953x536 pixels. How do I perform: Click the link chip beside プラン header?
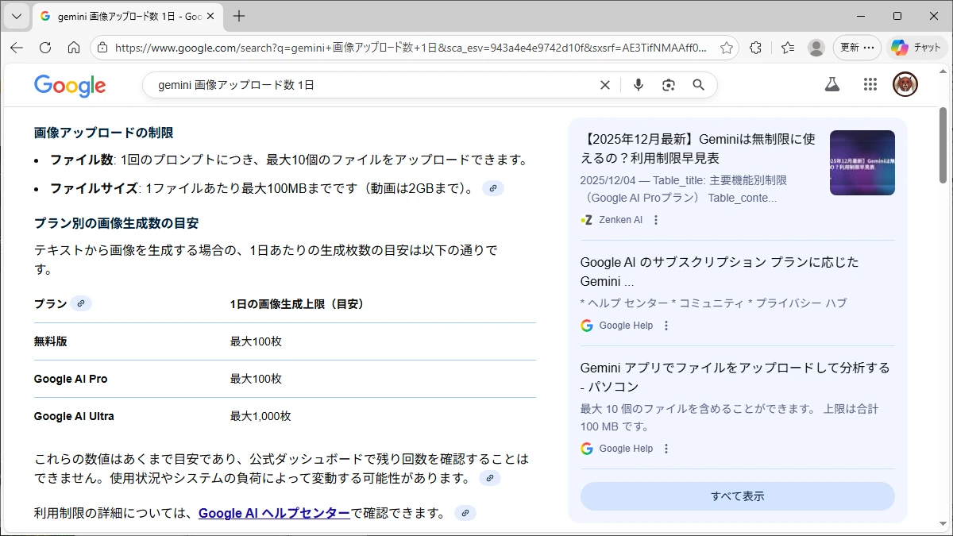[81, 303]
